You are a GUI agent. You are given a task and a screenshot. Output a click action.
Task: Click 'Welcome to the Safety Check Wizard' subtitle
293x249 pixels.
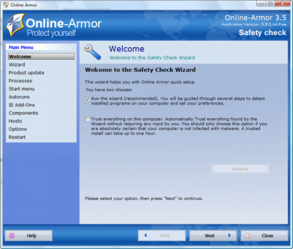152,57
